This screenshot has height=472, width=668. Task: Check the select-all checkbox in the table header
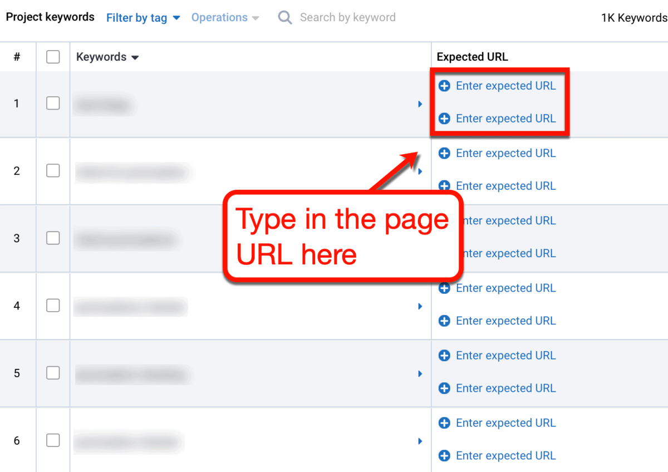(x=53, y=57)
